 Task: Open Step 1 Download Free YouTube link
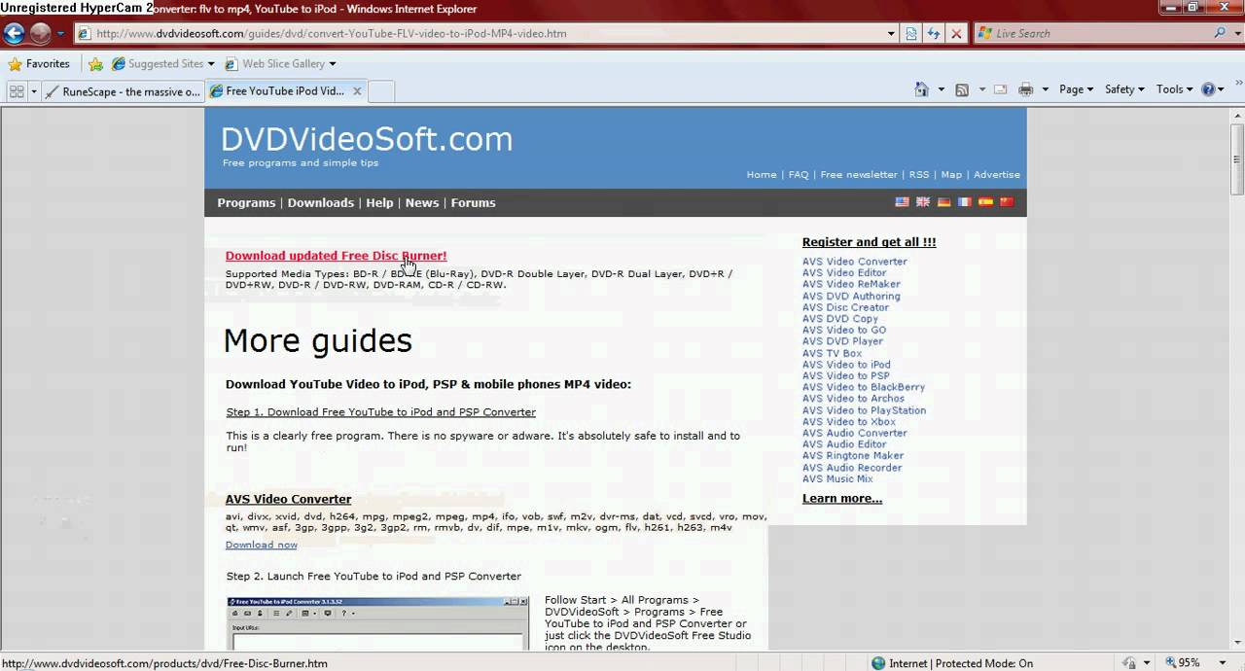click(381, 412)
